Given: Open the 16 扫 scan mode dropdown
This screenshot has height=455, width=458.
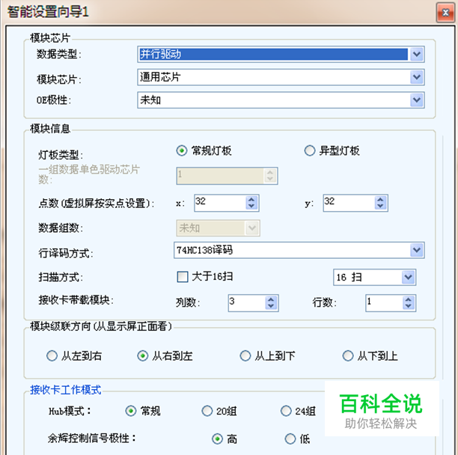Looking at the screenshot, I should click(x=374, y=277).
